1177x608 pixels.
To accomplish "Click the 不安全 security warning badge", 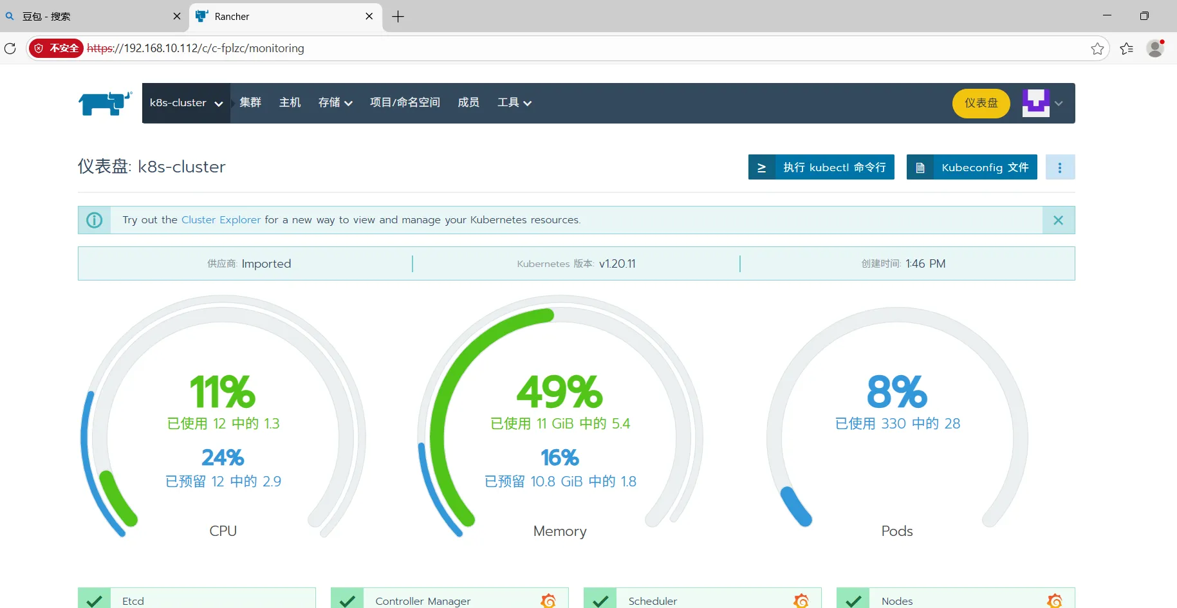I will tap(57, 48).
